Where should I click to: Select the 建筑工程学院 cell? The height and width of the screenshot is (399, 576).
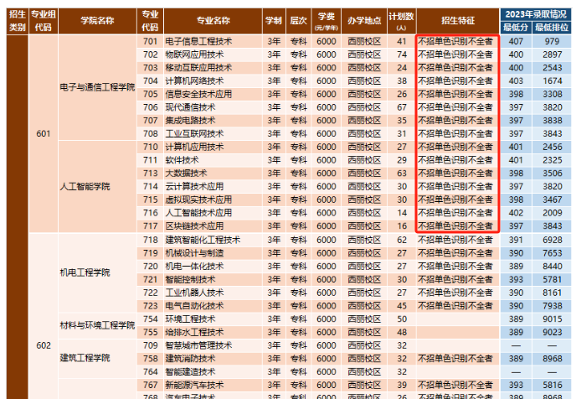point(97,358)
